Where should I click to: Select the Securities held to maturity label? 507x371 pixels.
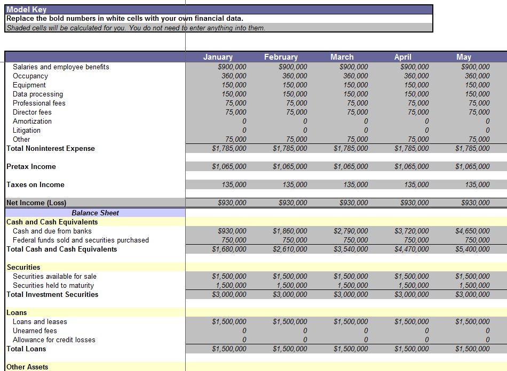click(x=53, y=285)
